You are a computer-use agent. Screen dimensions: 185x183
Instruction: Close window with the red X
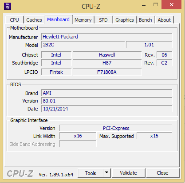click(172, 4)
